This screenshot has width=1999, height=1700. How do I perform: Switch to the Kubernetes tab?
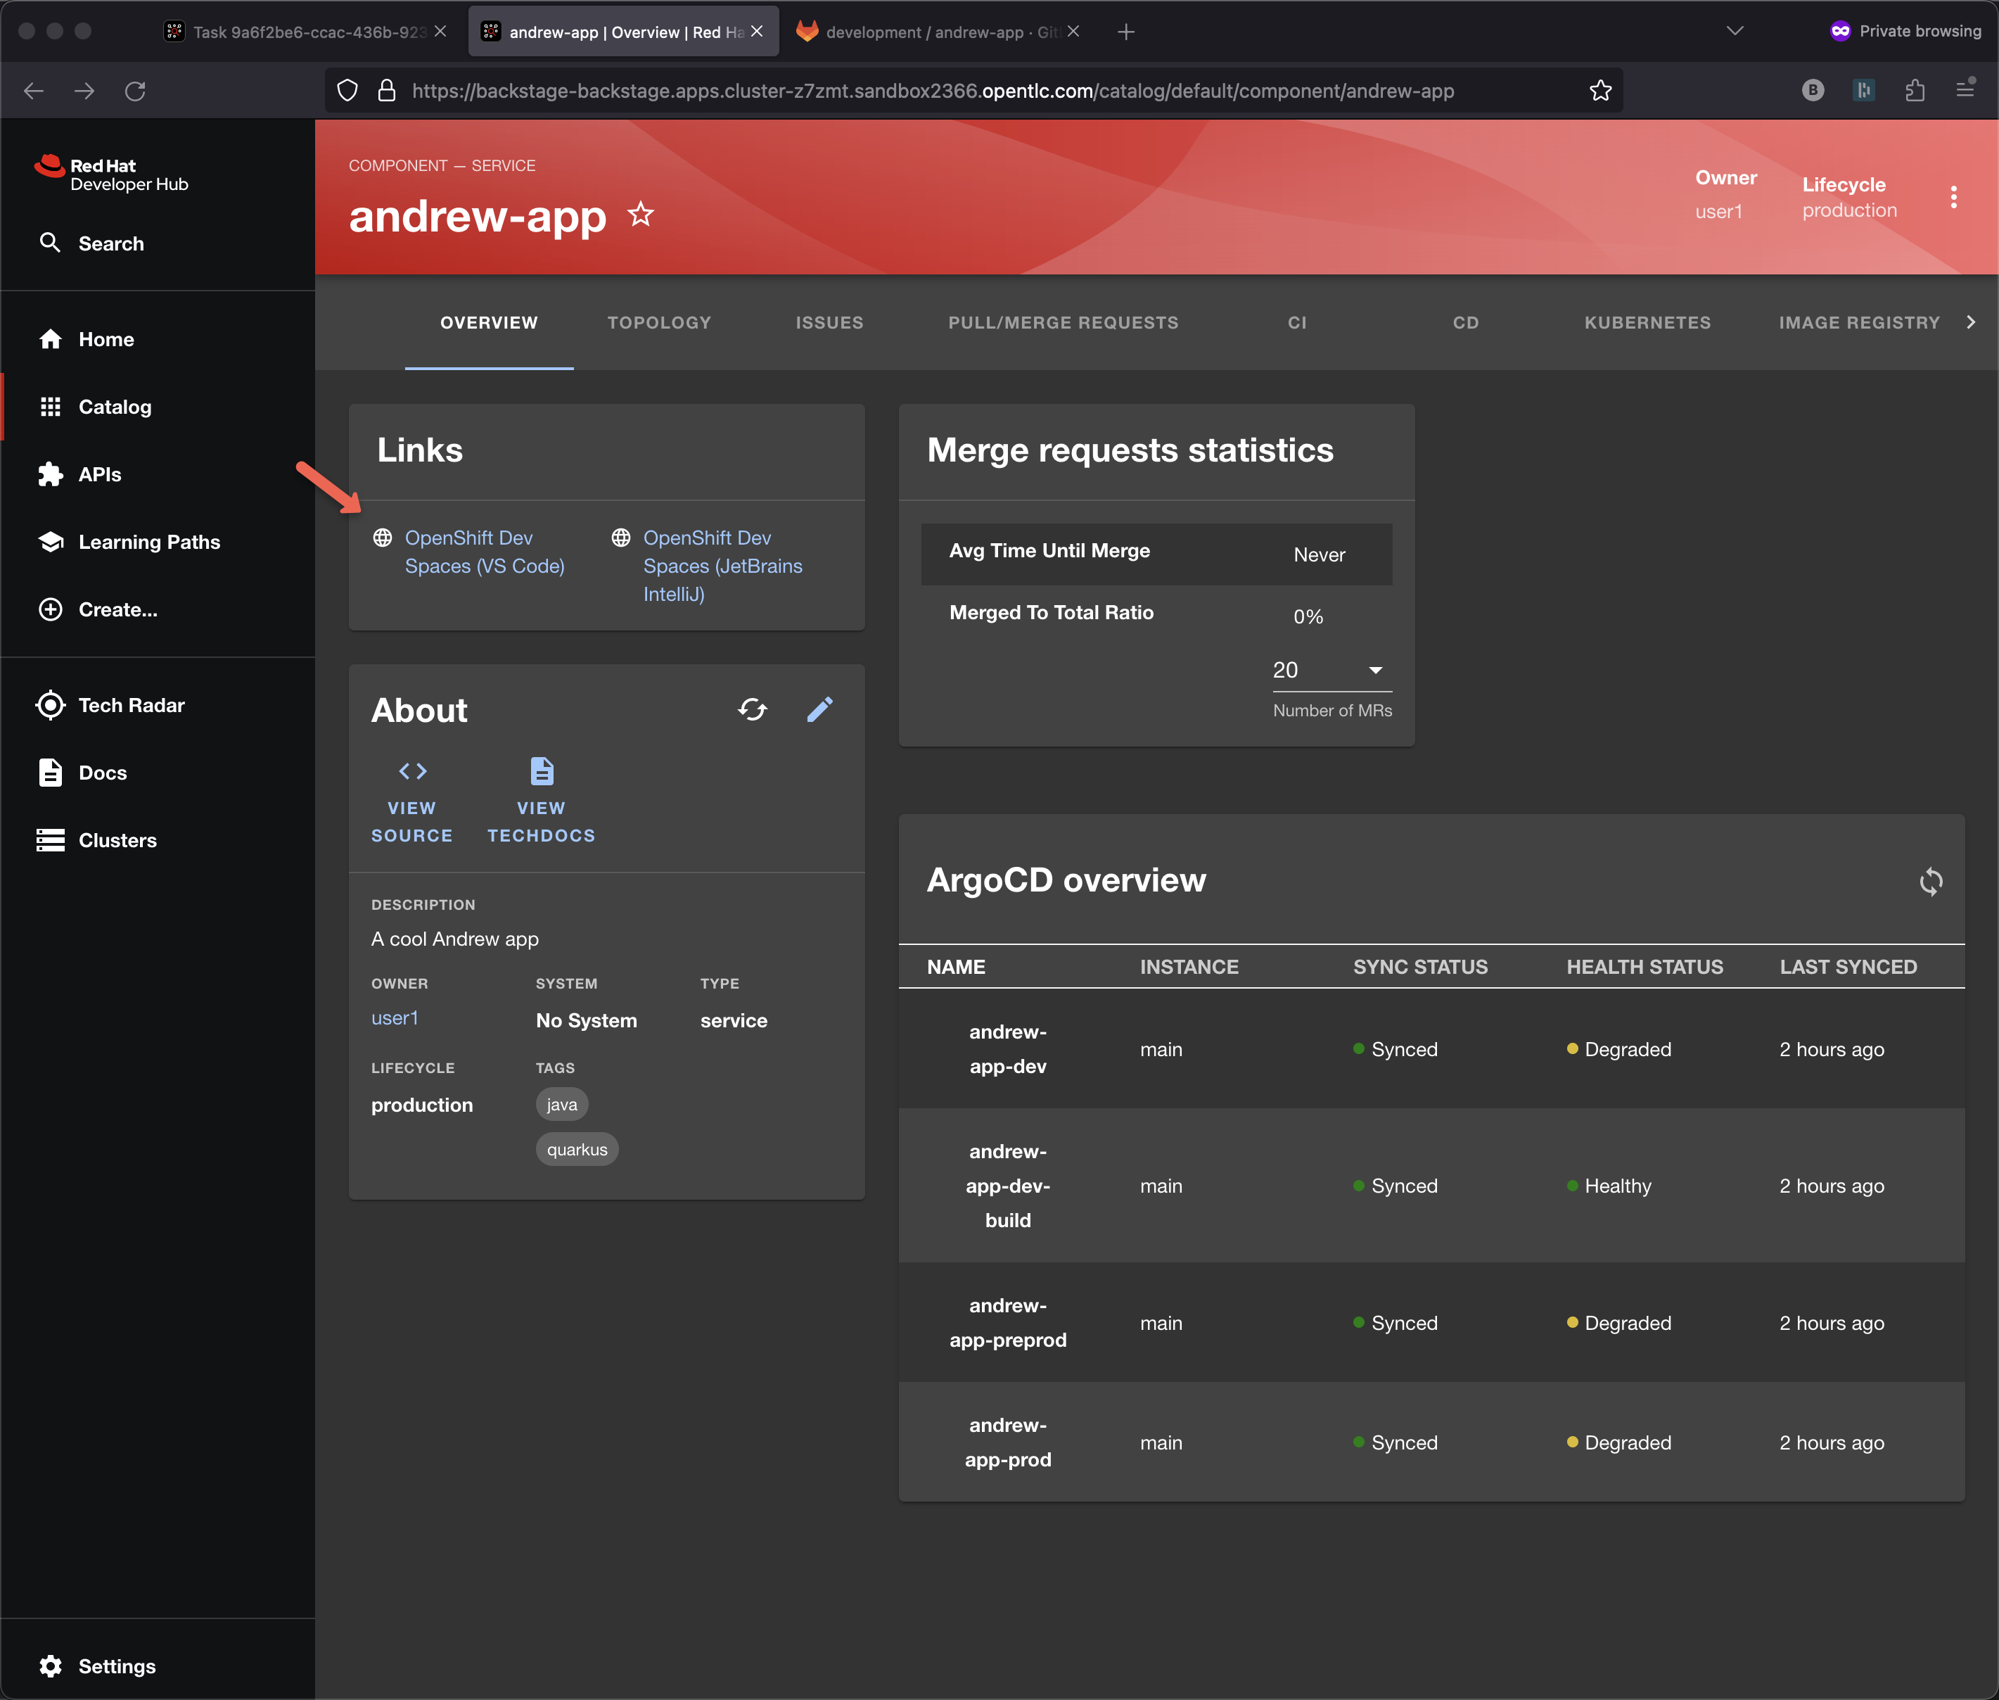1647,323
